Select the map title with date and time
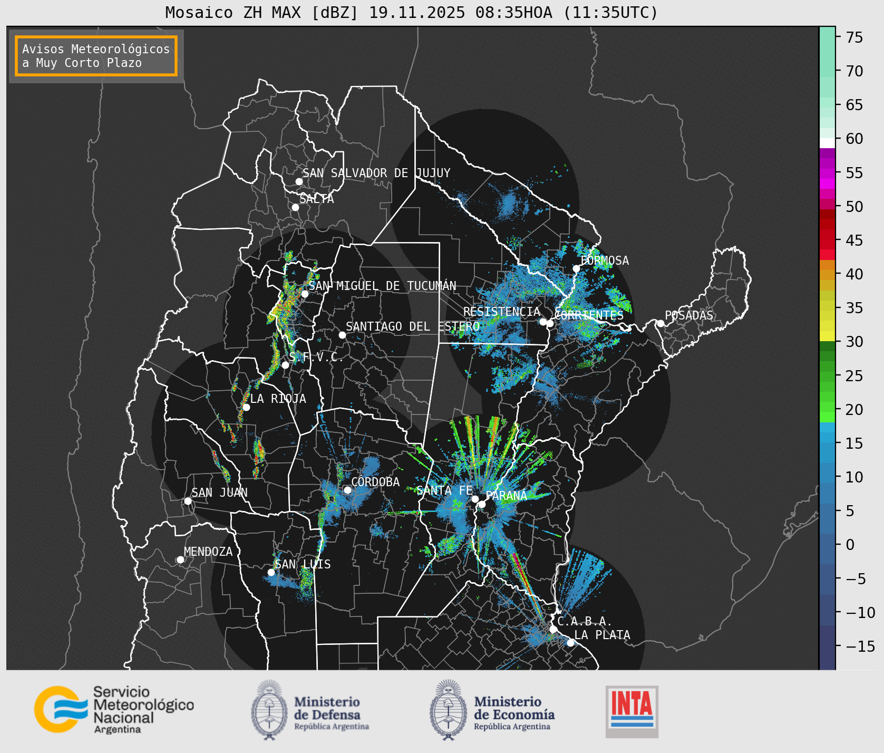The image size is (884, 753). point(412,12)
